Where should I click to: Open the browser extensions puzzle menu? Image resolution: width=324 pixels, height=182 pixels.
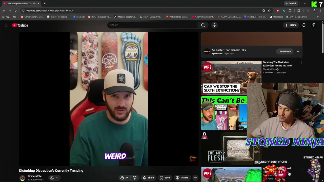click(290, 11)
